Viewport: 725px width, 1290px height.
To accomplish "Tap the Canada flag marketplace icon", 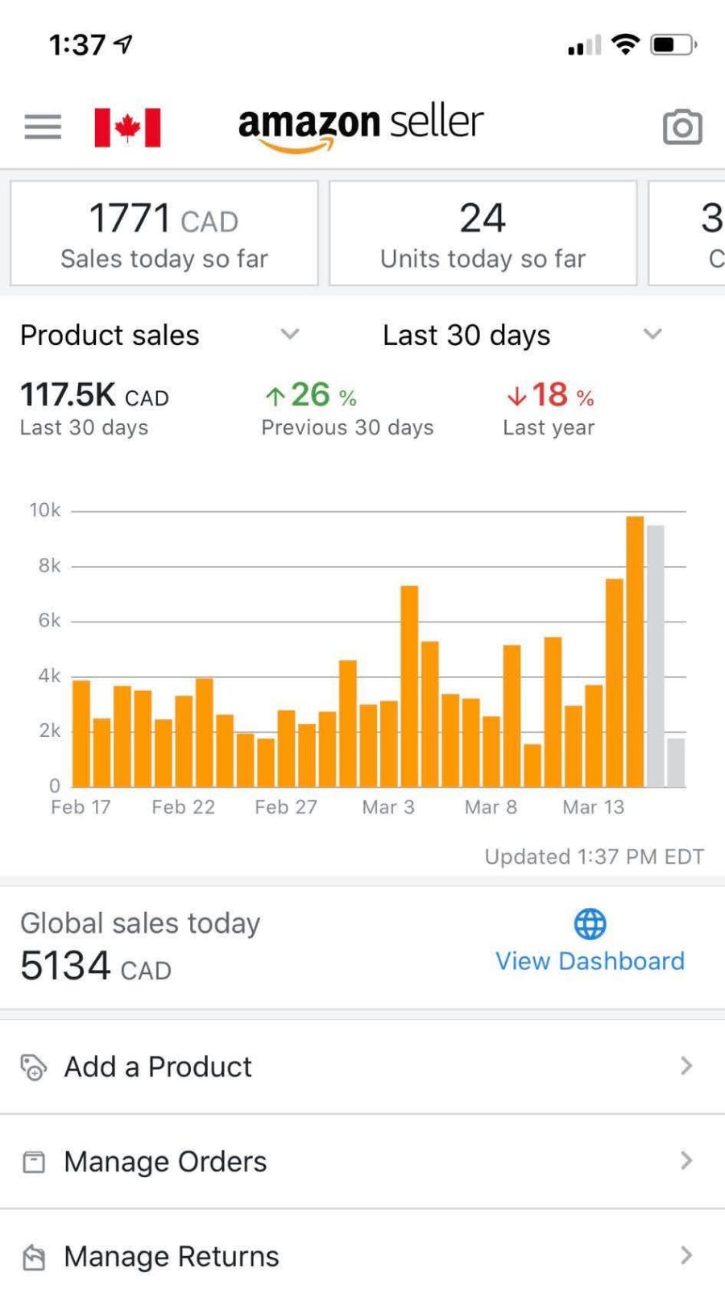I will (x=127, y=127).
